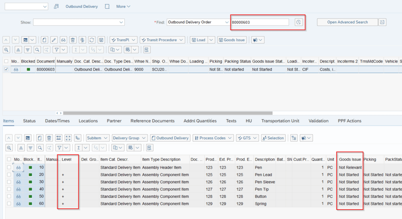Click the hierarchy tree icon in the items toolbar
This screenshot has width=402, height=219.
294,138
